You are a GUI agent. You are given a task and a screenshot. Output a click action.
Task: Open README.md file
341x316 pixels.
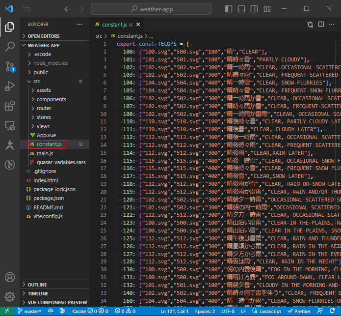click(54, 207)
